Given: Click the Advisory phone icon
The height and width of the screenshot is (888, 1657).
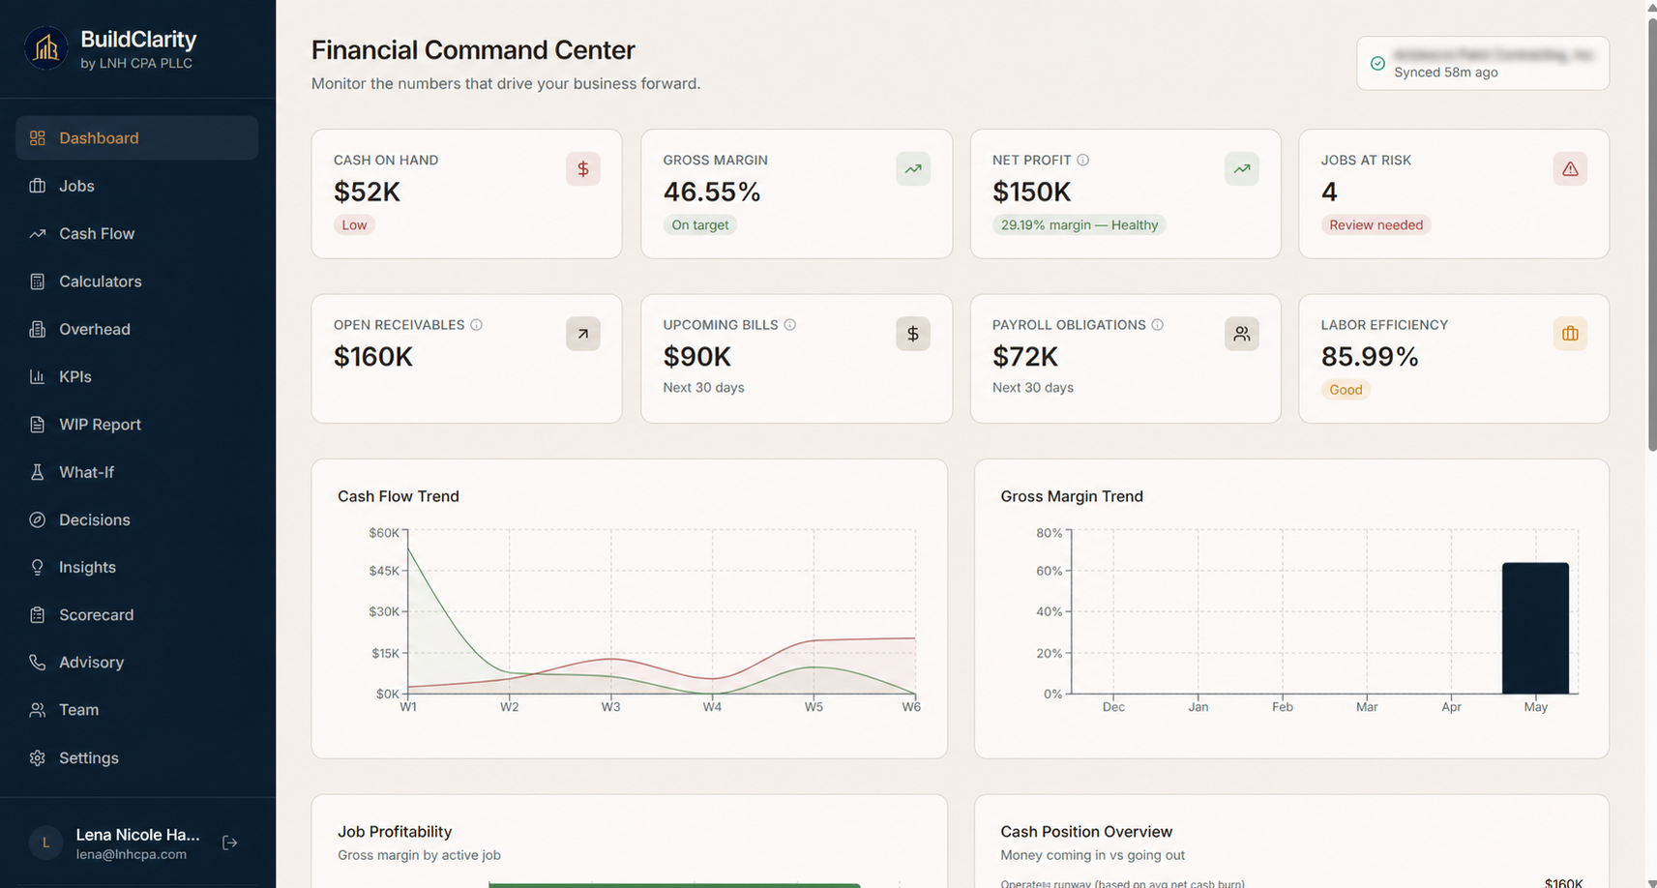Looking at the screenshot, I should [x=38, y=663].
